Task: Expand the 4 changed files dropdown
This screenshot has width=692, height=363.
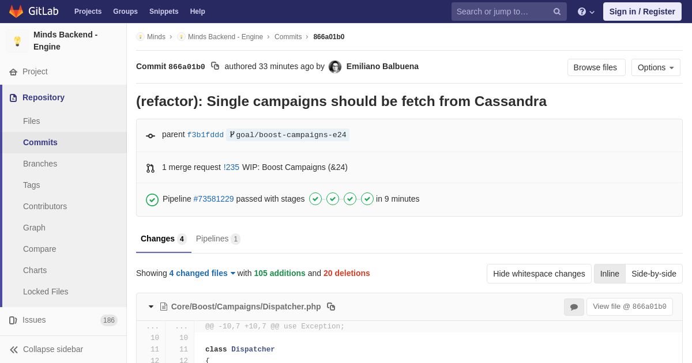Action: pyautogui.click(x=202, y=273)
